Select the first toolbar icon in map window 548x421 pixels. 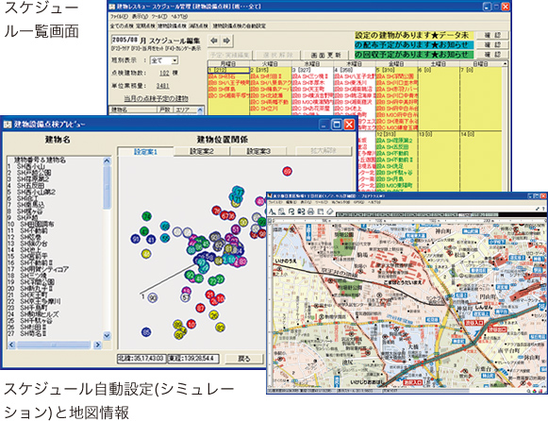273,211
